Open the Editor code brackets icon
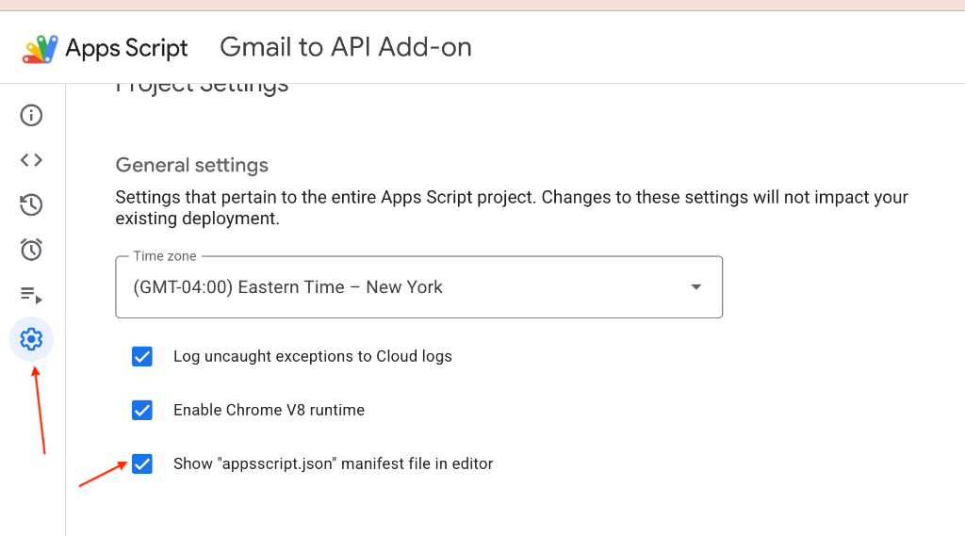This screenshot has width=965, height=536. (x=31, y=160)
